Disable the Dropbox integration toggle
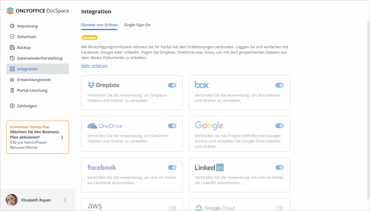This screenshot has width=370, height=211. point(172,85)
